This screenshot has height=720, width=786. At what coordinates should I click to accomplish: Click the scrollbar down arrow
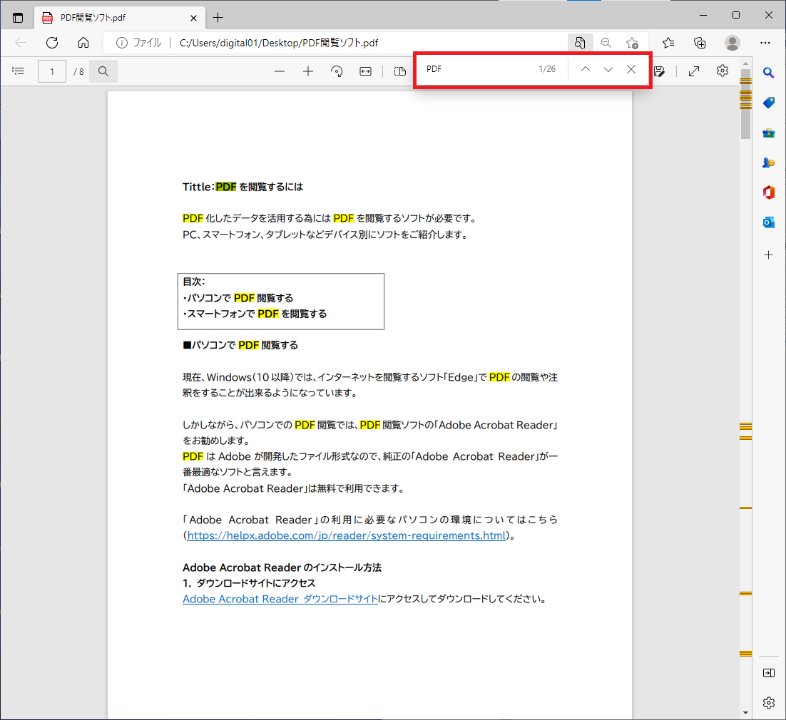pos(745,712)
